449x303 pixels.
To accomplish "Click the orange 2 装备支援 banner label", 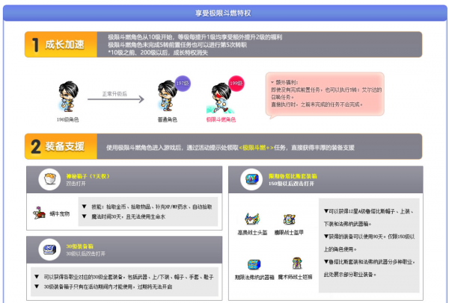I will (61, 146).
